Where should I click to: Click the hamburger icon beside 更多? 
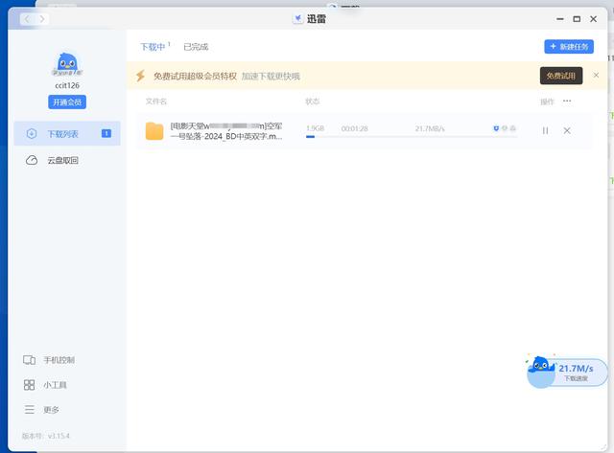click(x=30, y=410)
